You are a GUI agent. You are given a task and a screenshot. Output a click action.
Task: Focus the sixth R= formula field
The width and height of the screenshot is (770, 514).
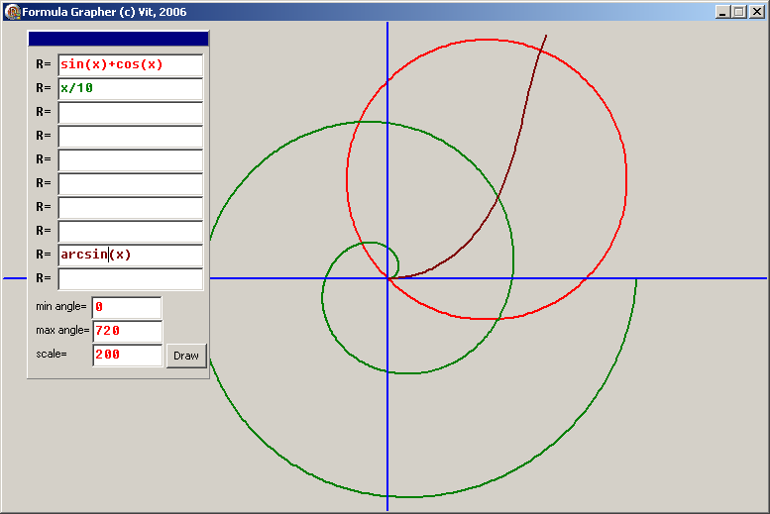pos(130,183)
